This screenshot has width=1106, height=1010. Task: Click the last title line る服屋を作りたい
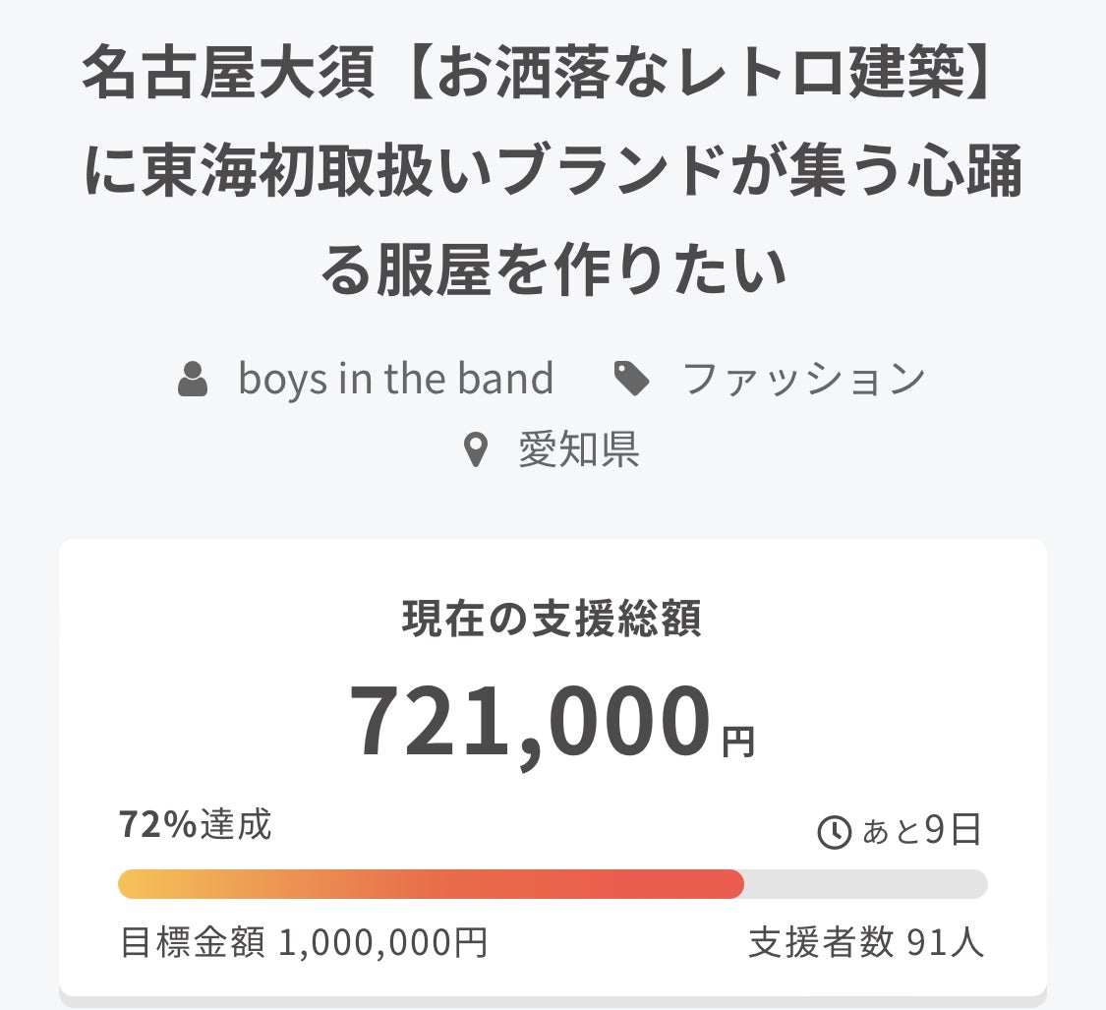pos(553,268)
